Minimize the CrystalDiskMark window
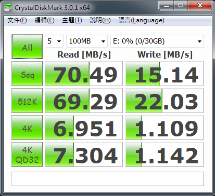Viewport: 215px width, 196px height. point(167,6)
